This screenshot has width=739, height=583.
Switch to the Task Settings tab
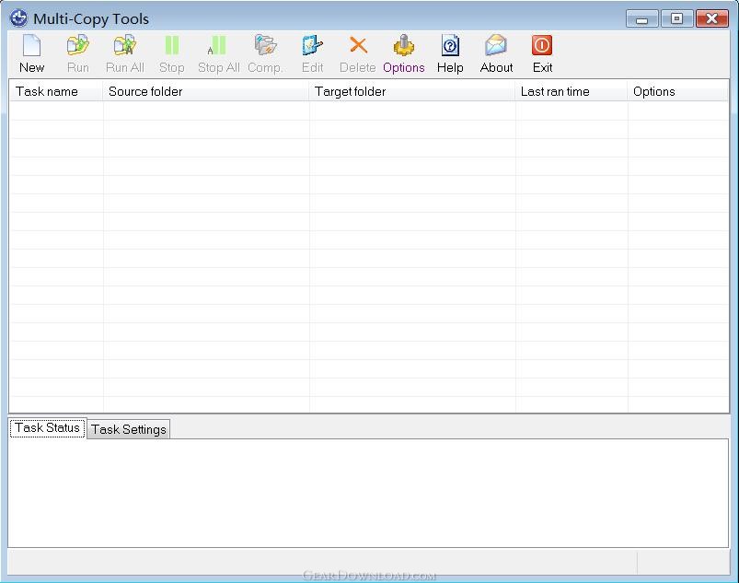[129, 429]
